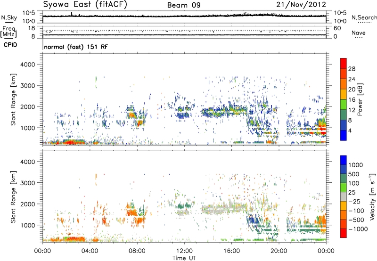Click the '4' power colorbar tick

tap(350, 130)
